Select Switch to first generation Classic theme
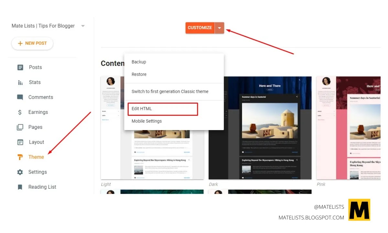The image size is (388, 233). point(174,92)
